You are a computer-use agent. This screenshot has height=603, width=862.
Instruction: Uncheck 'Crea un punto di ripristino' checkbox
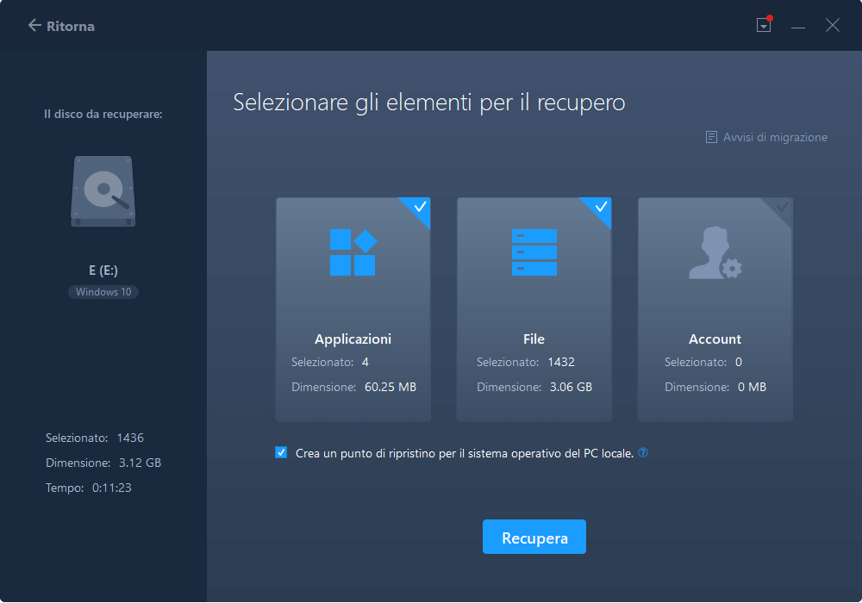click(281, 452)
